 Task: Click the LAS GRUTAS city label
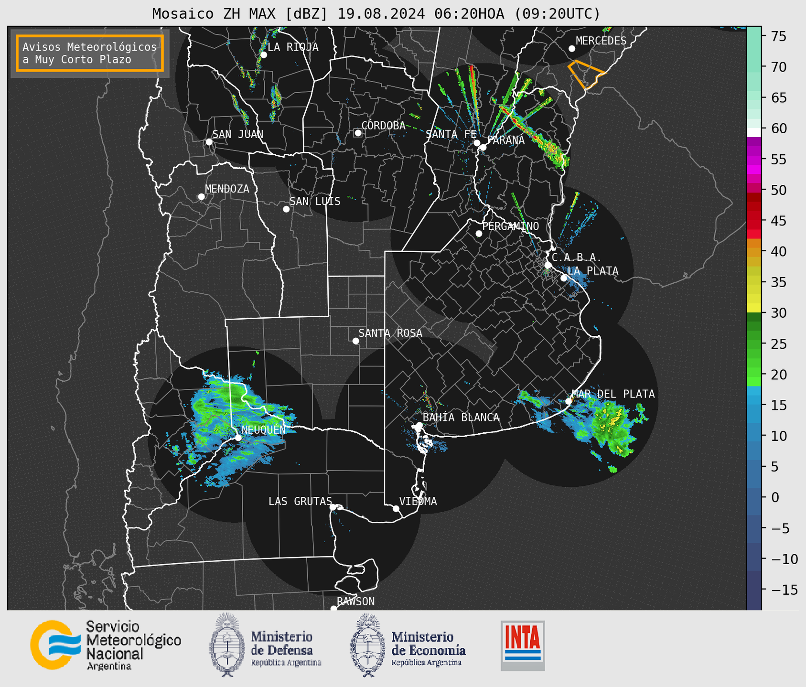pyautogui.click(x=300, y=501)
